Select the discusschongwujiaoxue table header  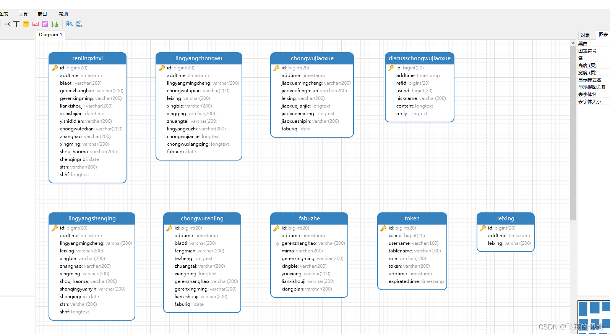point(420,58)
